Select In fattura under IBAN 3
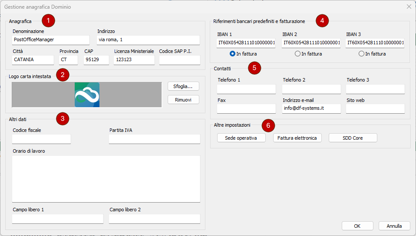The width and height of the screenshot is (416, 236). [362, 54]
